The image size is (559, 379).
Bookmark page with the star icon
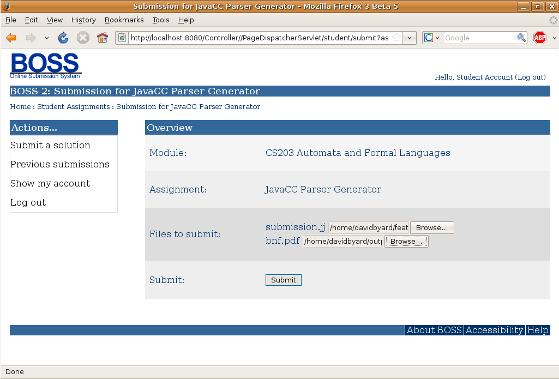pyautogui.click(x=396, y=38)
